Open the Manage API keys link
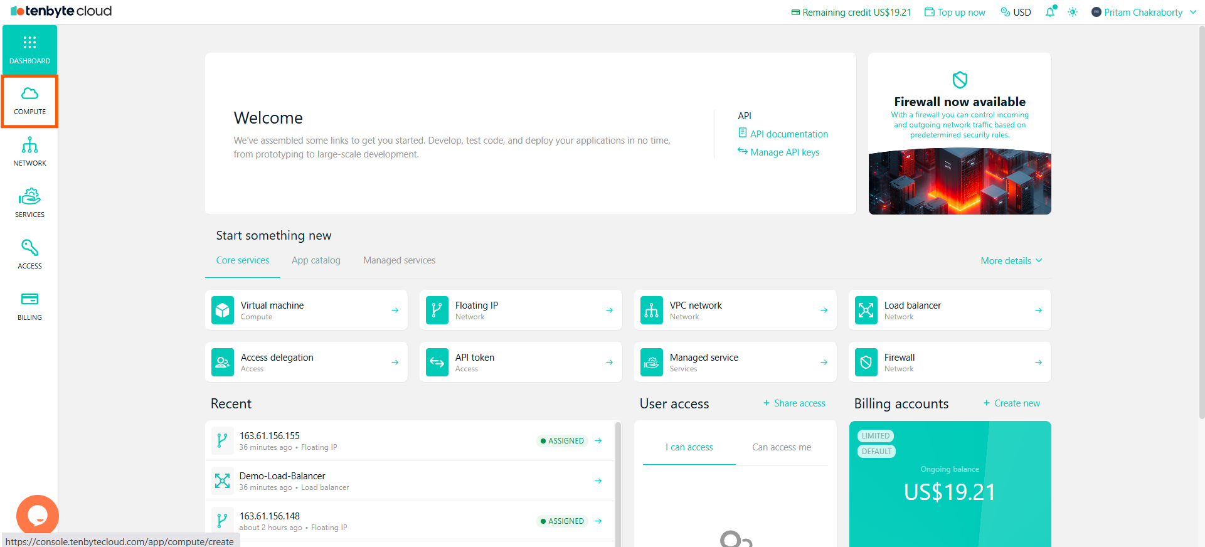 (778, 152)
